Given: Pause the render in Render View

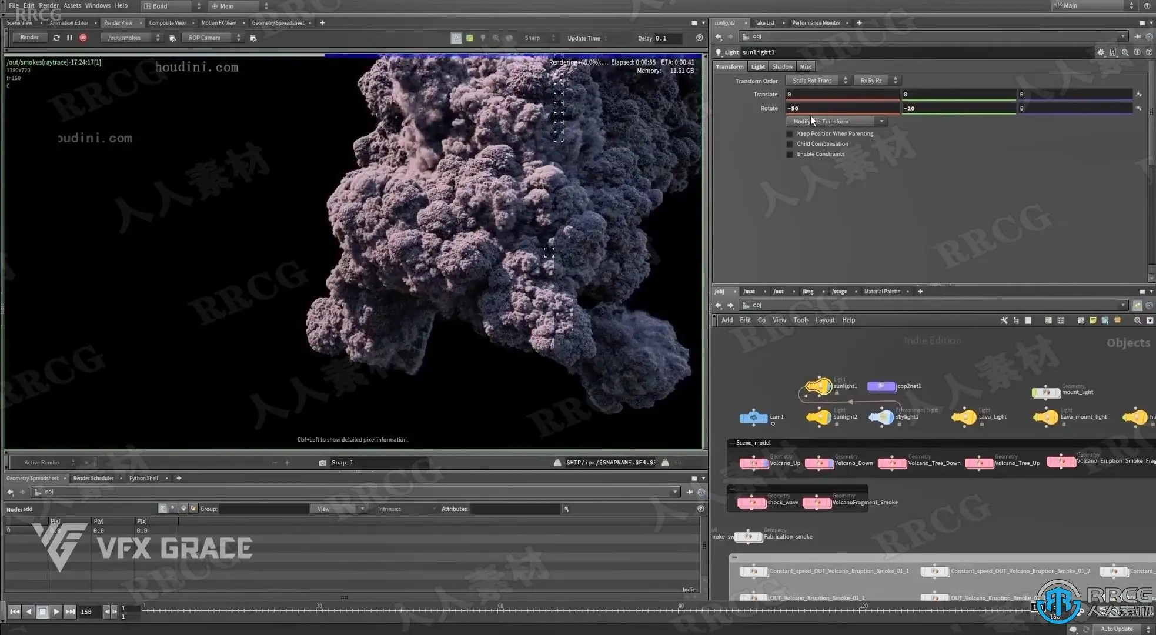Looking at the screenshot, I should pos(69,38).
